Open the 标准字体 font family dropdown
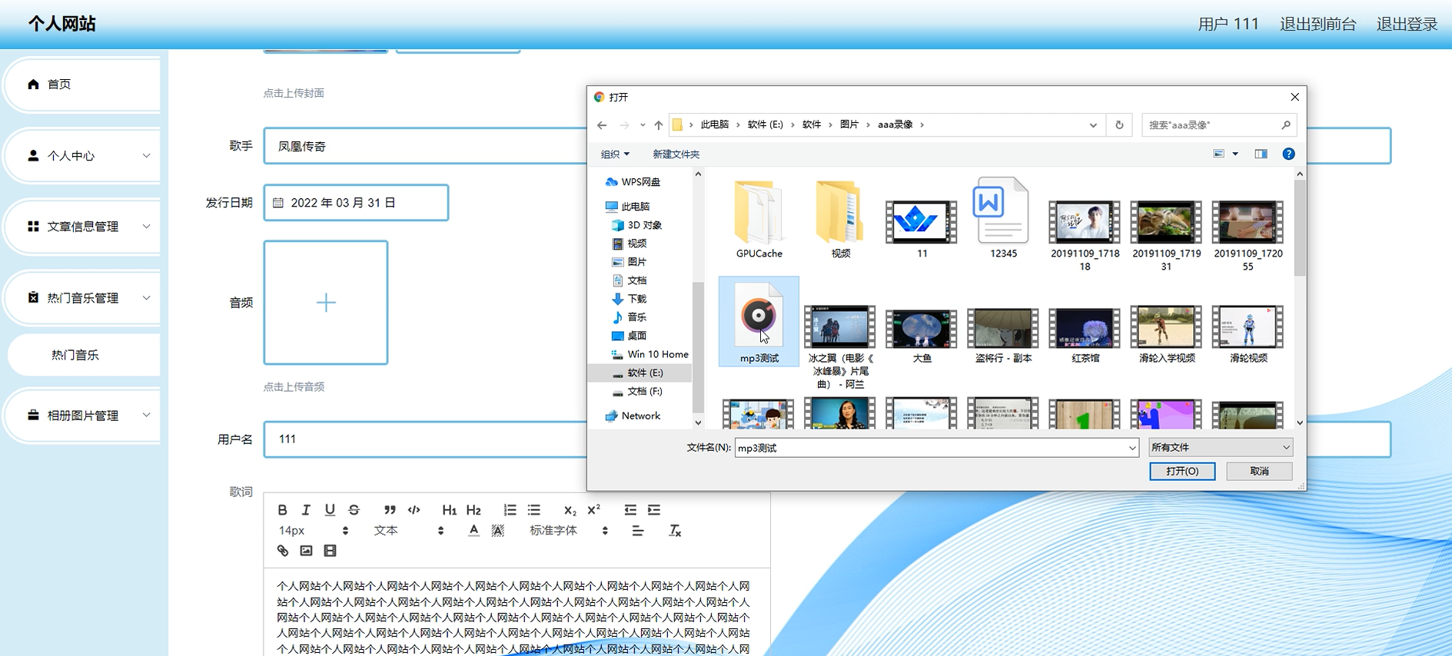This screenshot has width=1452, height=656. 569,531
